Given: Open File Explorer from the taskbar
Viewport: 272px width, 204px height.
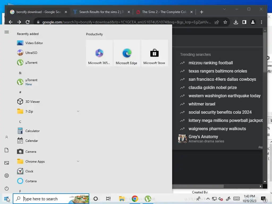Looking at the screenshot, I should pos(122,199).
